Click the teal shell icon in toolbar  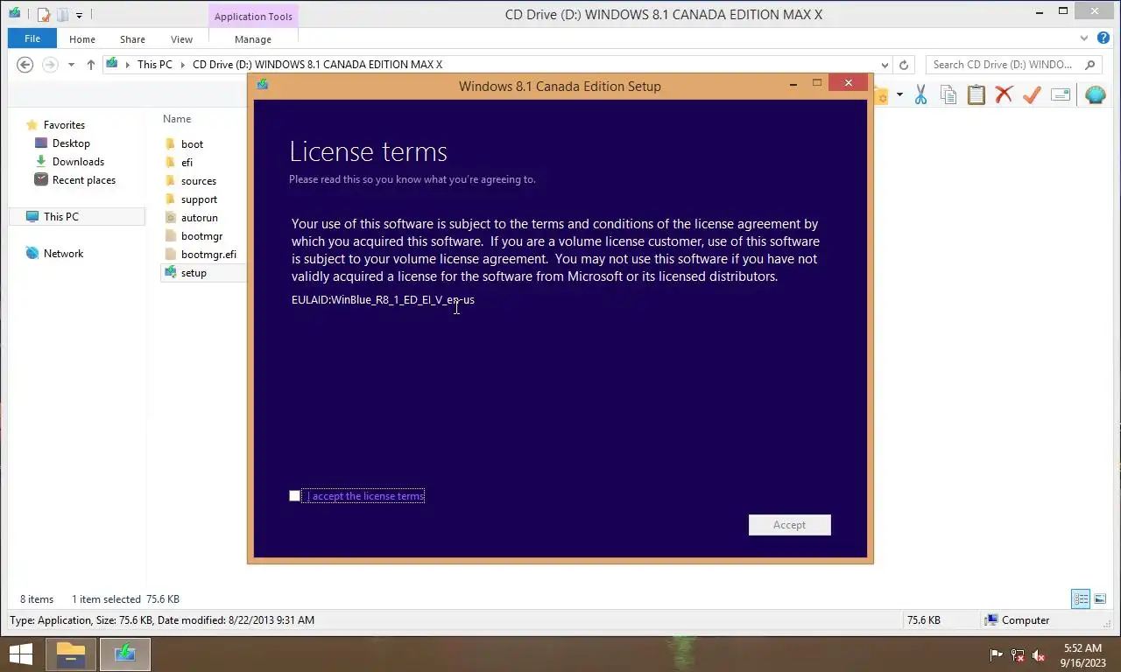coord(1095,95)
